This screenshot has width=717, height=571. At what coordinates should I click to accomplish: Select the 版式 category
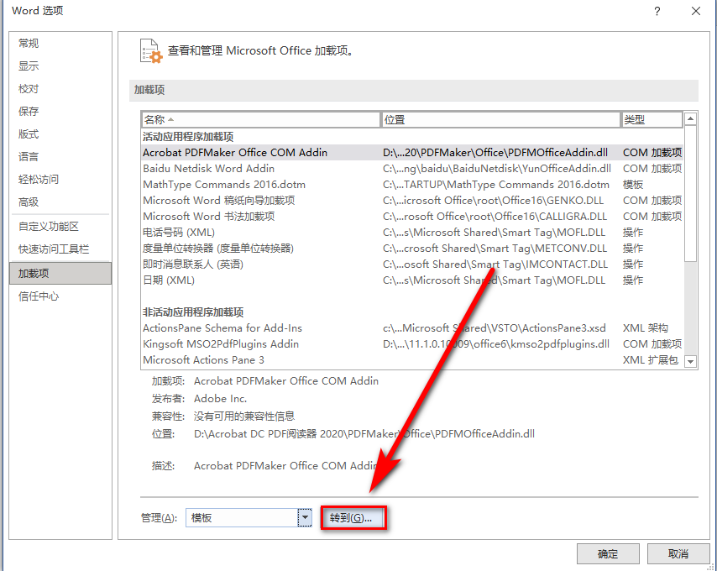pyautogui.click(x=60, y=134)
